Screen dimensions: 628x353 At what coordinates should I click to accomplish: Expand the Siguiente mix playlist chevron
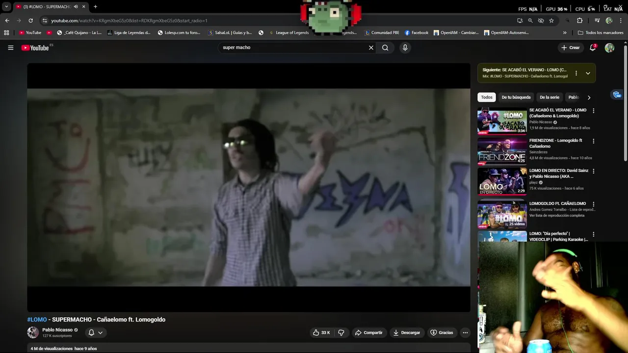click(588, 73)
